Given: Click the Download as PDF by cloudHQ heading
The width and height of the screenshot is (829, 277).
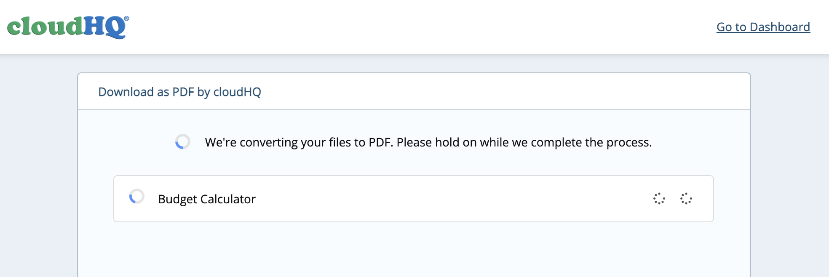Looking at the screenshot, I should (x=179, y=92).
